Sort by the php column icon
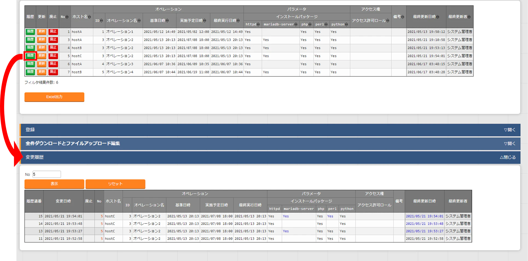 pyautogui.click(x=310, y=25)
